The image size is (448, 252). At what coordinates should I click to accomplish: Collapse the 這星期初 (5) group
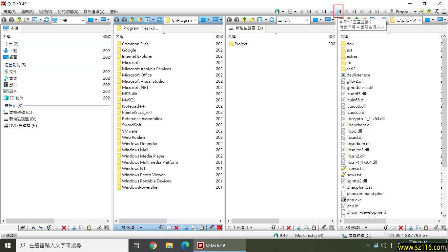click(x=15, y=65)
